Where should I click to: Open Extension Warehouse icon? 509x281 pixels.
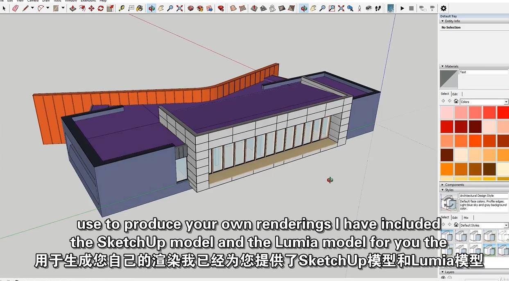tap(200, 8)
